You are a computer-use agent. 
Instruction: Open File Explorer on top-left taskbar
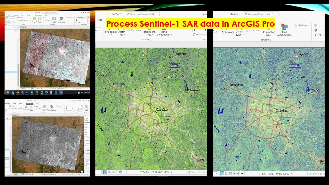click(8, 92)
